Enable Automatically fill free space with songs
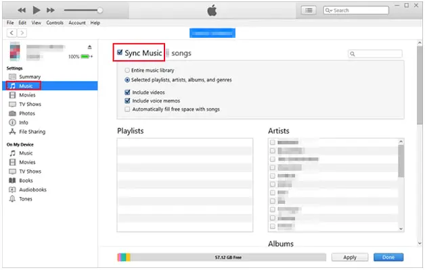The image size is (425, 270). [127, 109]
